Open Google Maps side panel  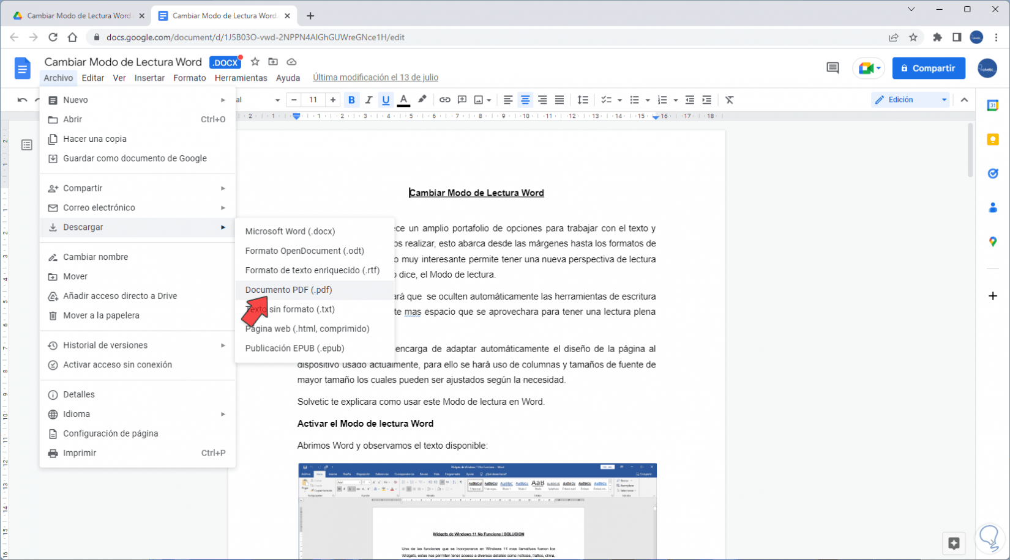coord(993,242)
